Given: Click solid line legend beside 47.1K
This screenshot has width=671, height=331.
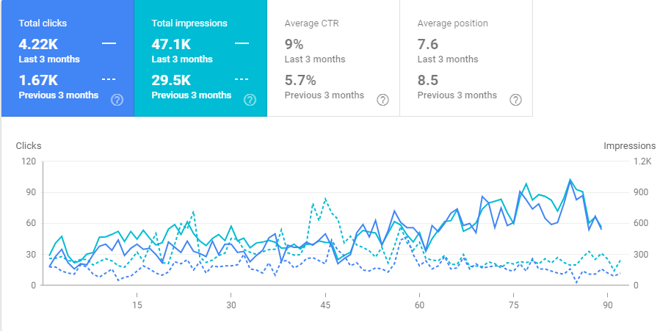Looking at the screenshot, I should pos(242,43).
